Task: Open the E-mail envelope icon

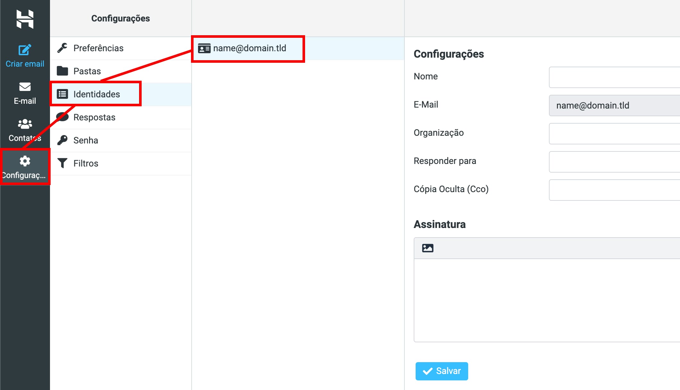Action: (x=25, y=87)
